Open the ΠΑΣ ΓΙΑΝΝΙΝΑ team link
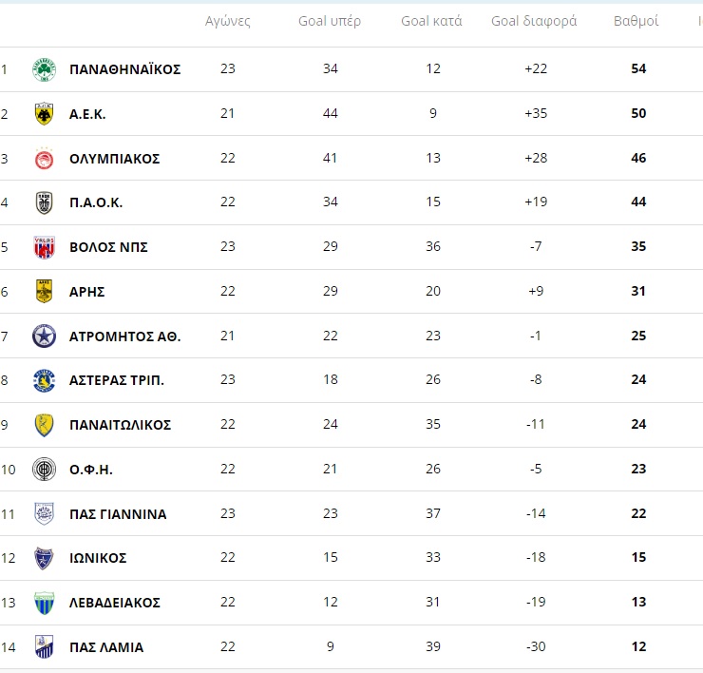Image resolution: width=703 pixels, height=673 pixels. (118, 514)
